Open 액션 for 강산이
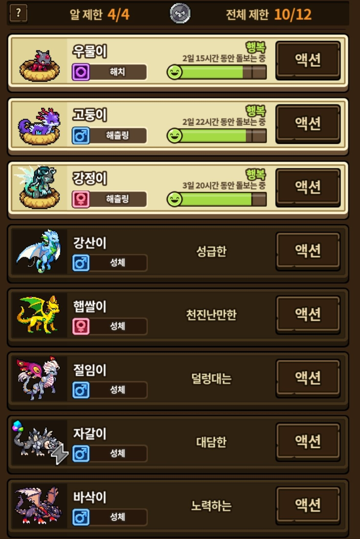 [x=308, y=251]
